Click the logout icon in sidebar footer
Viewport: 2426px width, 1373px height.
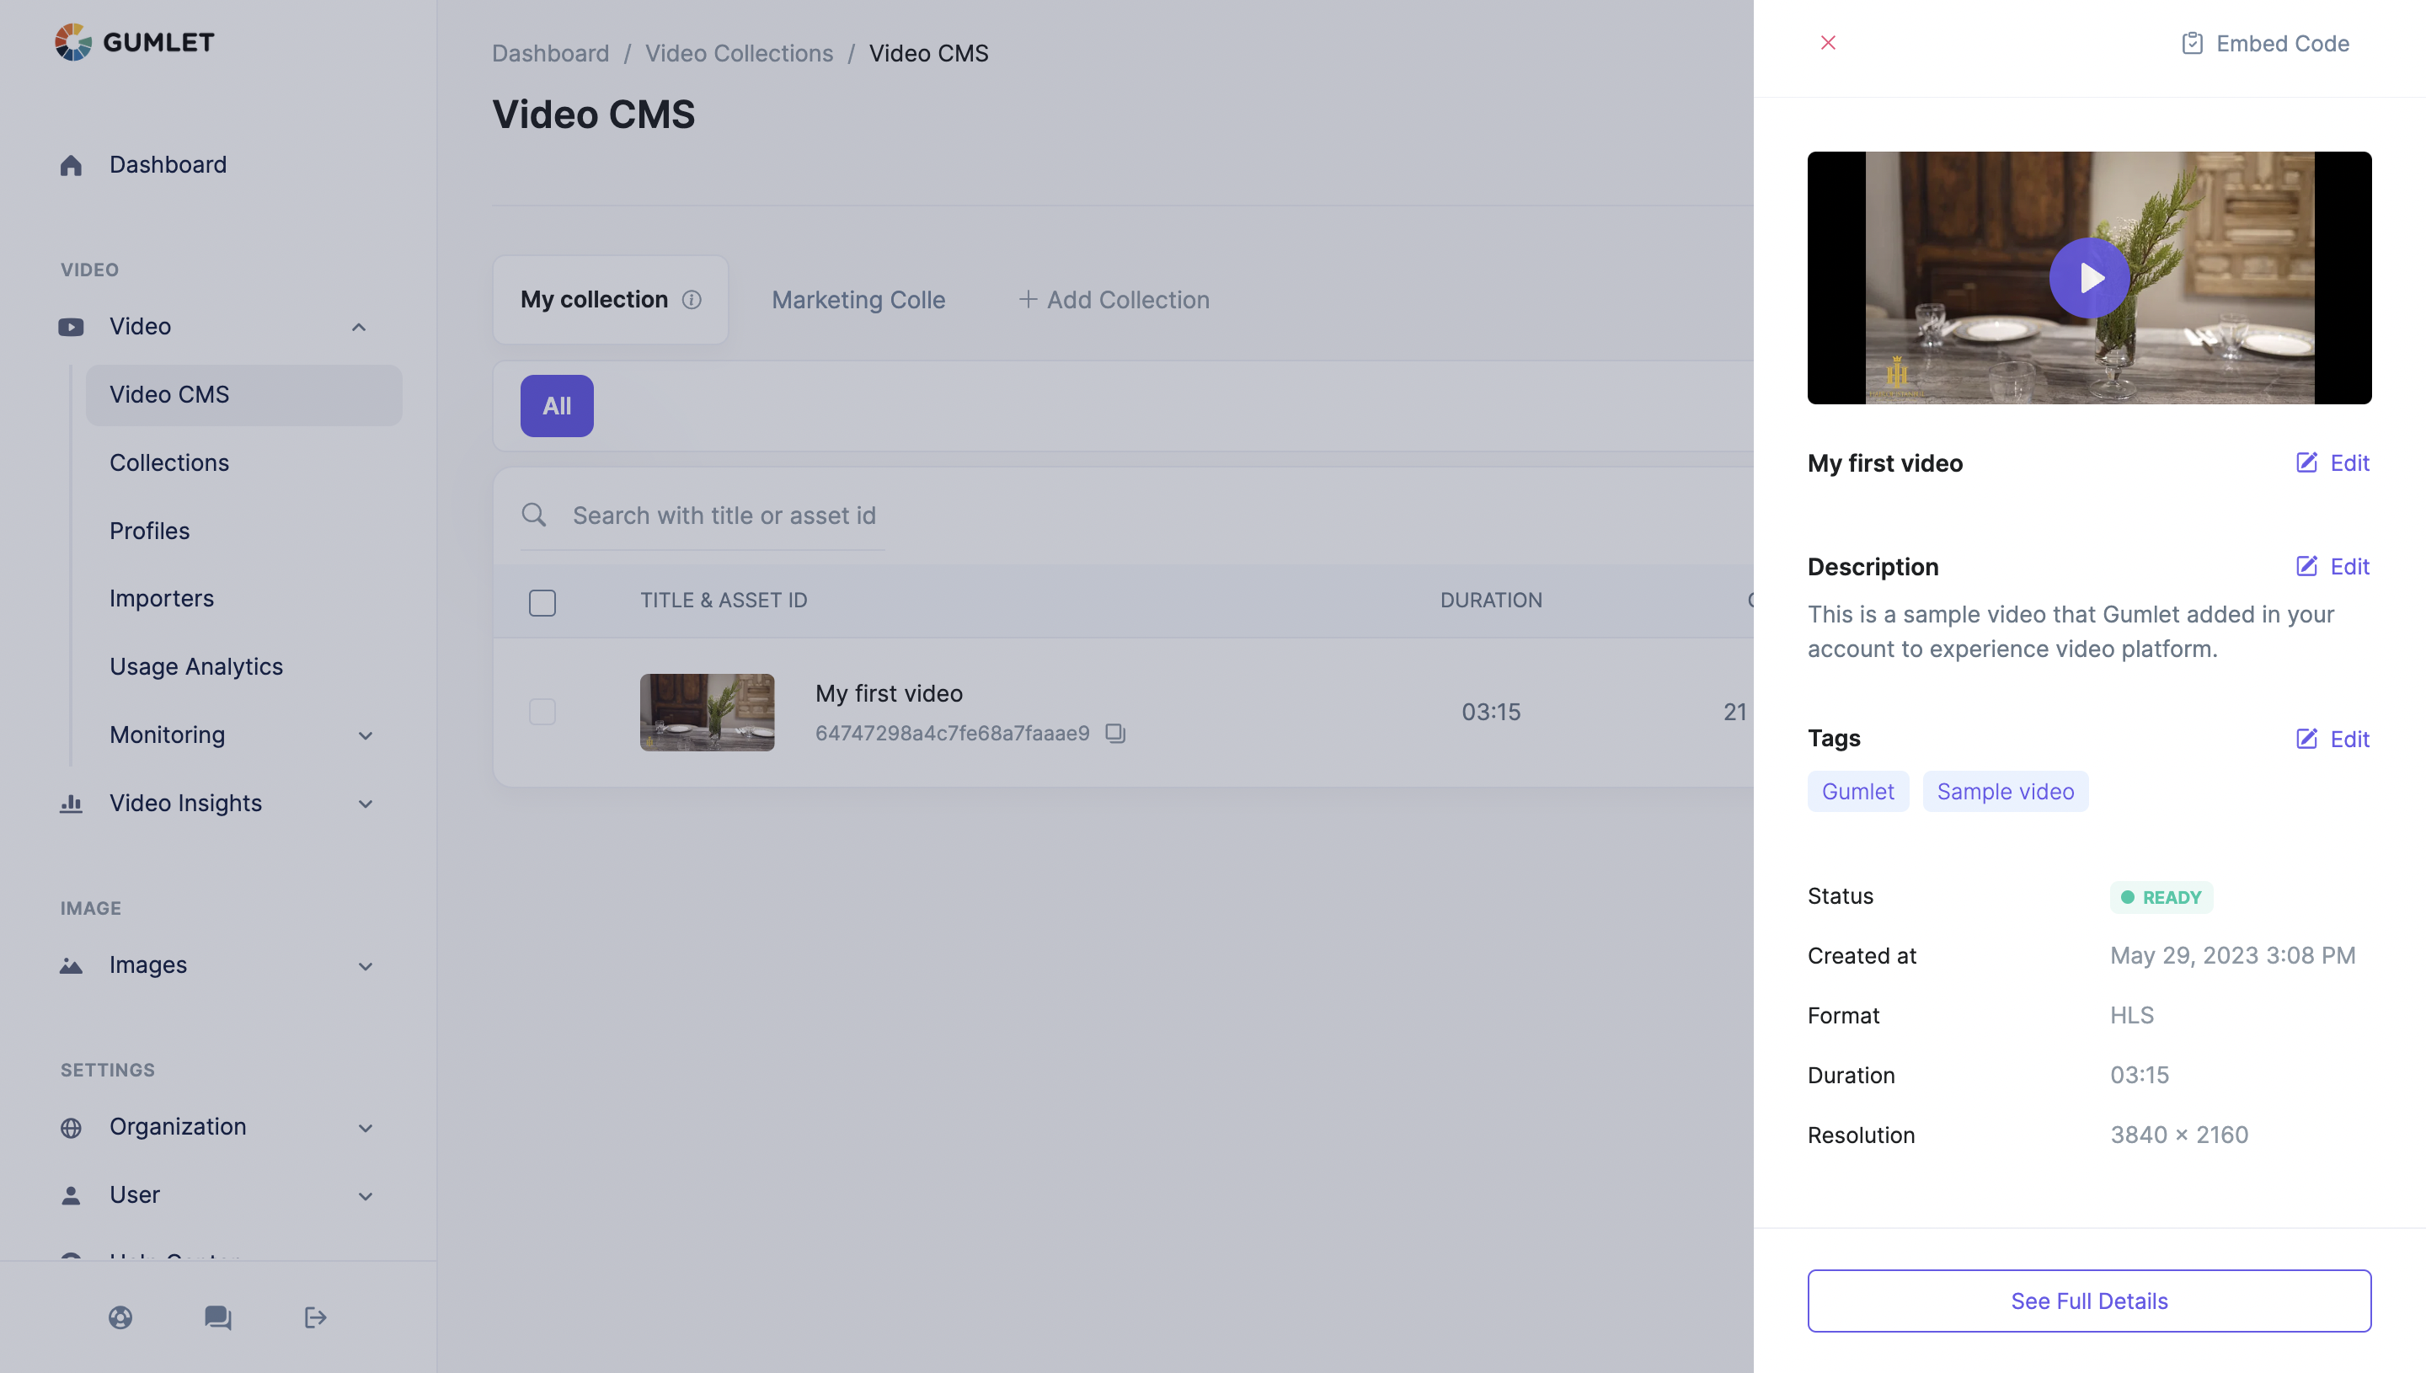point(315,1317)
